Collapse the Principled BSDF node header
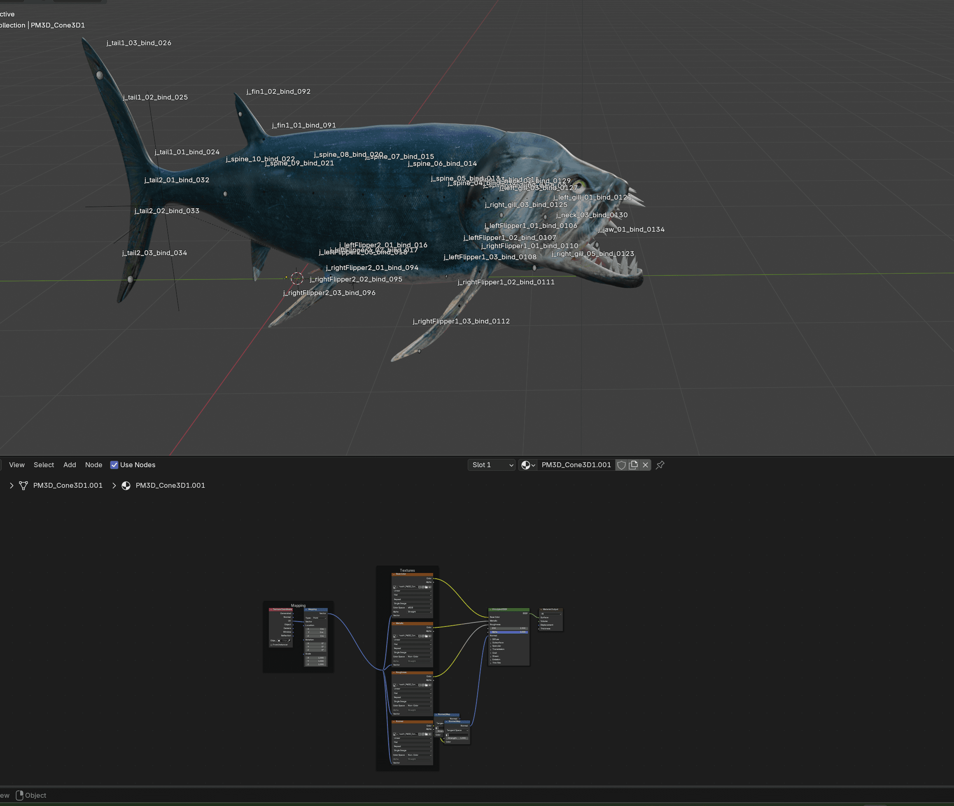Viewport: 954px width, 806px height. (x=490, y=610)
